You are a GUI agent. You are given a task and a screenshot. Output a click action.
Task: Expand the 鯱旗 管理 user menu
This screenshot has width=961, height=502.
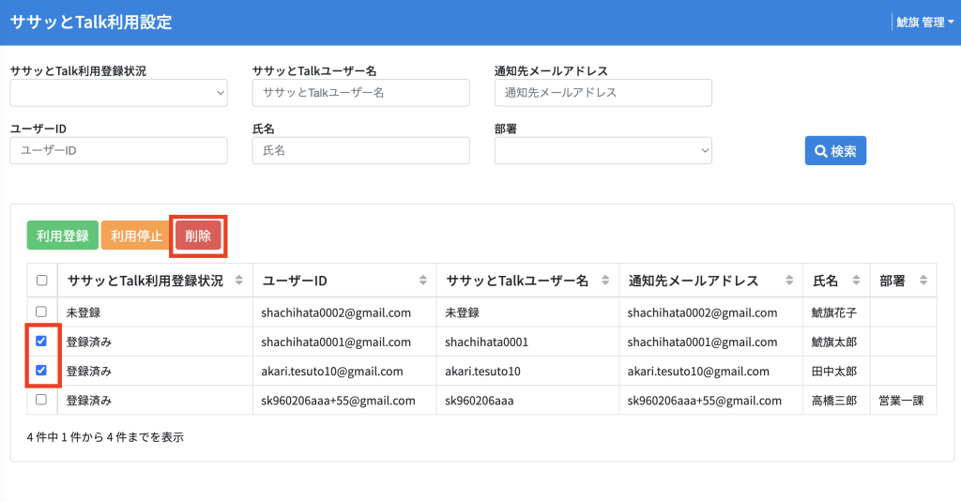pyautogui.click(x=924, y=23)
